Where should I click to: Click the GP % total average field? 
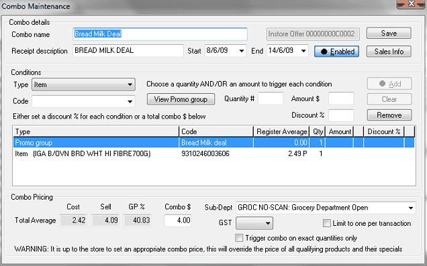point(137,220)
